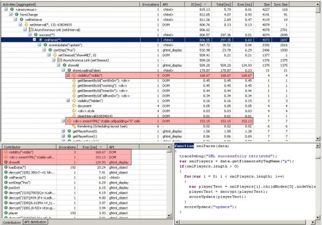Image resolution: width=322 pixels, height=225 pixels.
Task: Sort by the Activities [aggregated] column header
Action: (70, 4)
